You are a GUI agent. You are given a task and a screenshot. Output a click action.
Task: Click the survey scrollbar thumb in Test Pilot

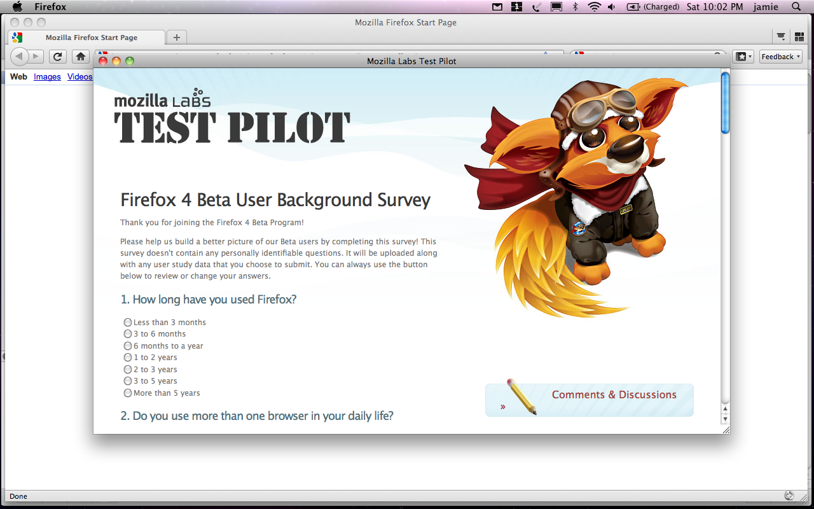725,103
